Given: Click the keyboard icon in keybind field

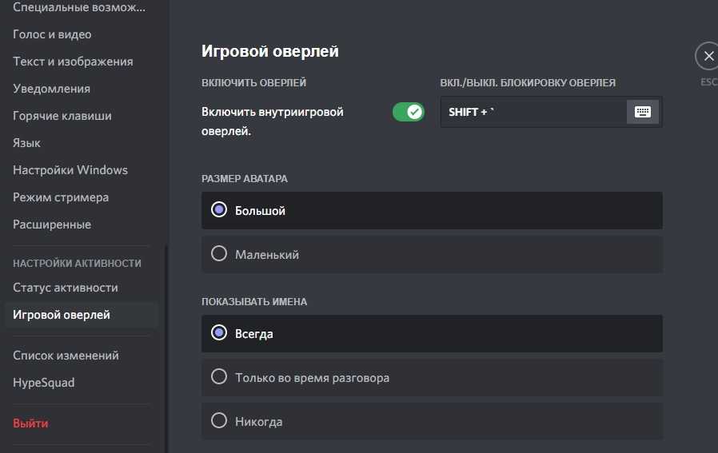Looking at the screenshot, I should (x=643, y=113).
